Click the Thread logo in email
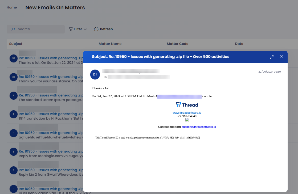 point(187,105)
